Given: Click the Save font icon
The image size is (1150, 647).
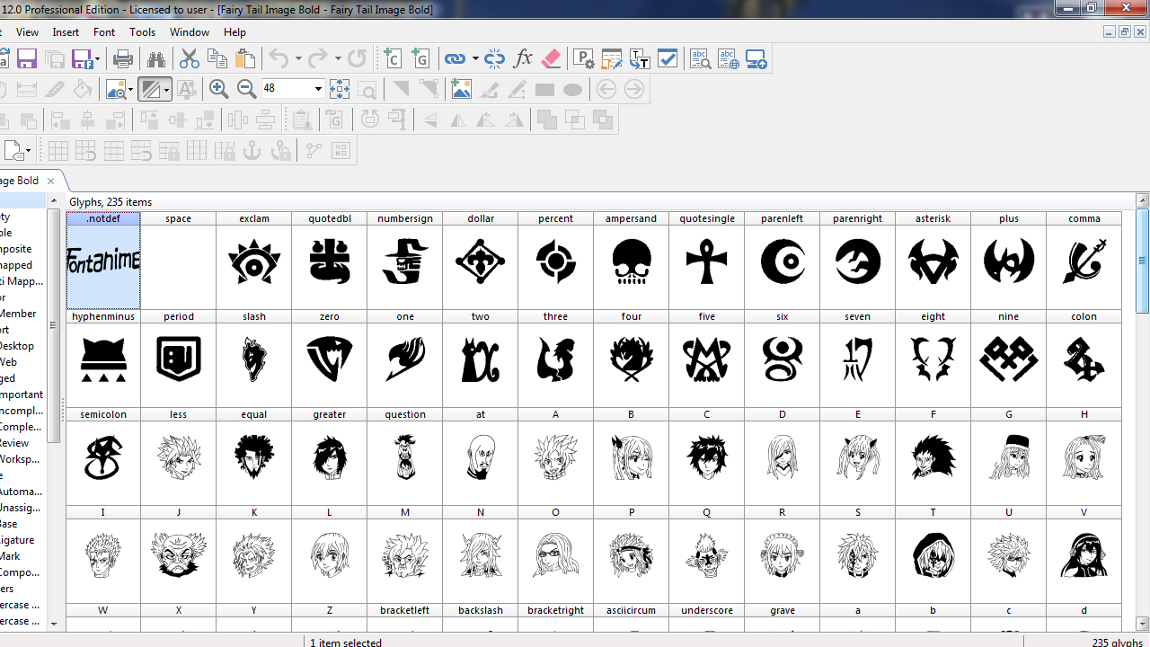Looking at the screenshot, I should coord(26,59).
